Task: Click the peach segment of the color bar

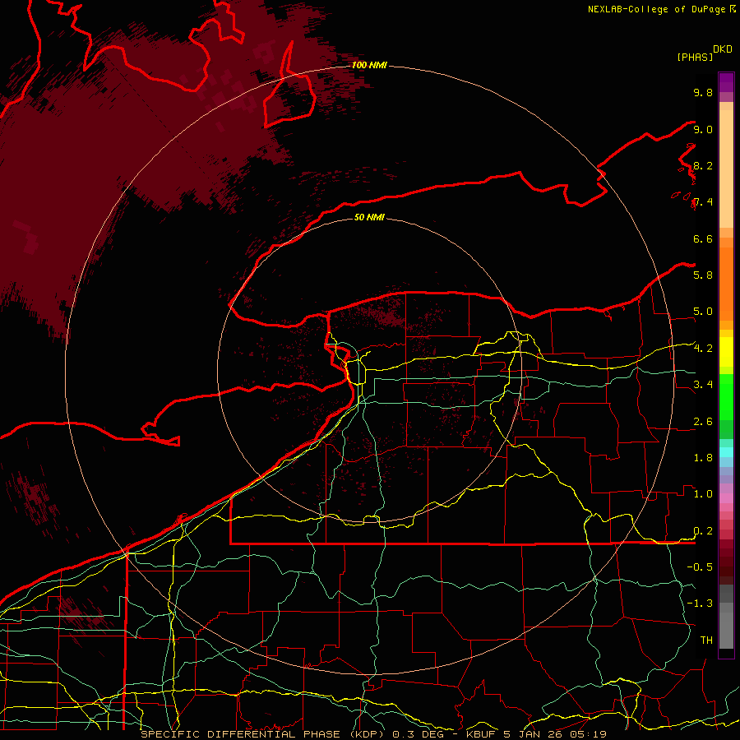Action: tap(726, 169)
